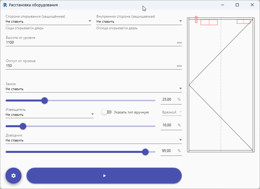Click hint text 'Отсюда открывается дверь'
This screenshot has width=260, height=189.
click(117, 28)
